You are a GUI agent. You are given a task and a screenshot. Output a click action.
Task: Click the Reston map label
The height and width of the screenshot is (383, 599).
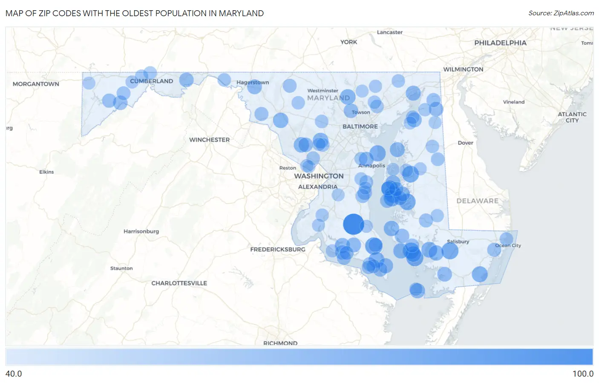pos(288,168)
